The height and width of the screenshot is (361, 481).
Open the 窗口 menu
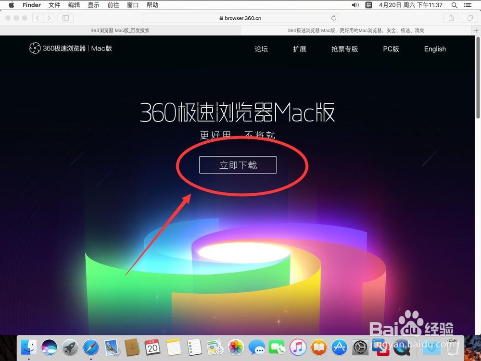click(133, 5)
